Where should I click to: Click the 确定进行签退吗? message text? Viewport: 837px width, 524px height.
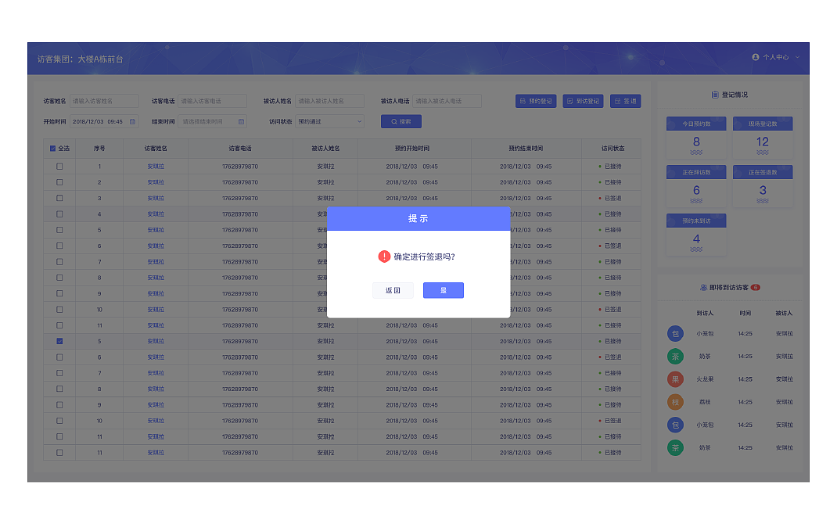[425, 257]
